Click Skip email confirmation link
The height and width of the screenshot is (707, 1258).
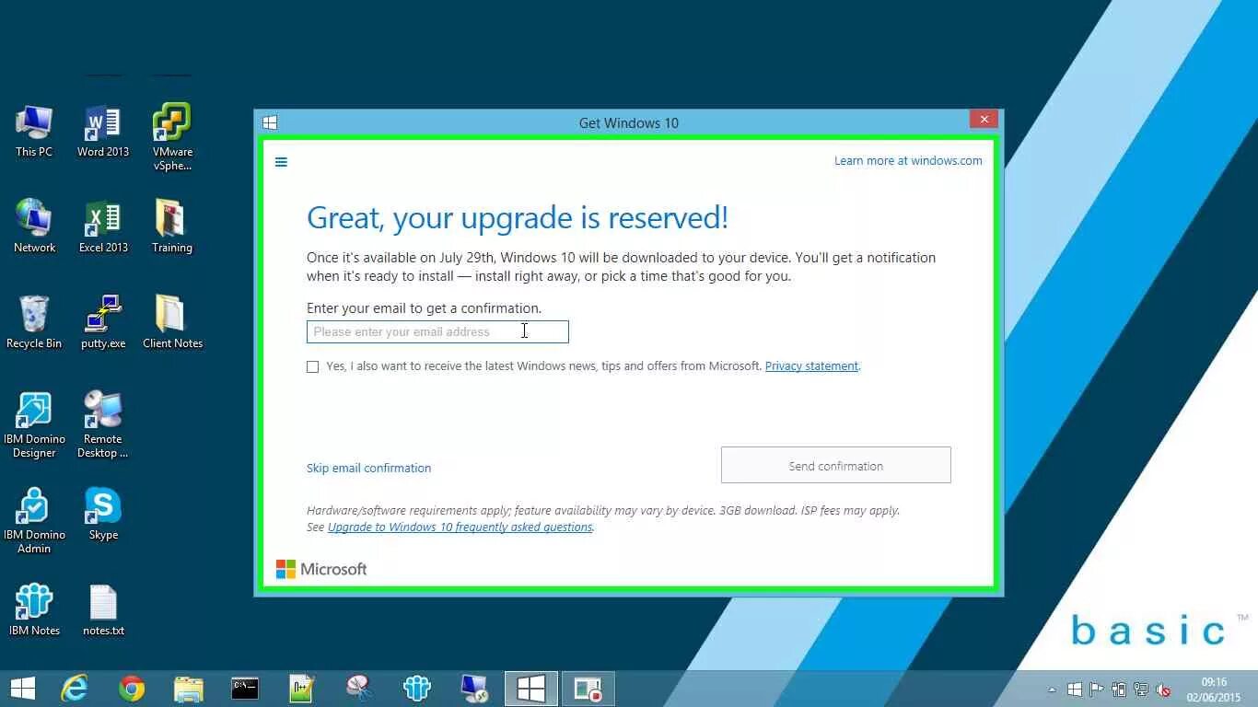(368, 468)
